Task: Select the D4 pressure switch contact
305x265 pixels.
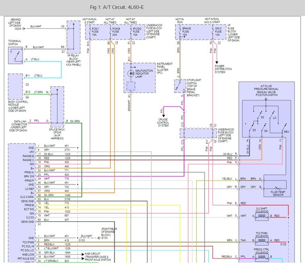Action: [264, 128]
